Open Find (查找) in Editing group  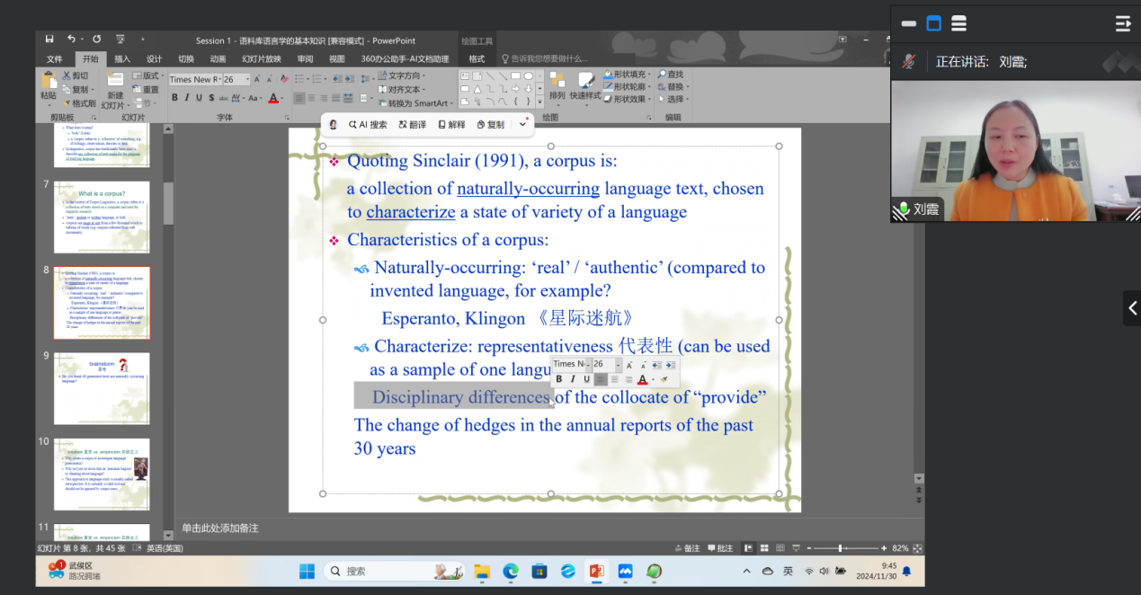pos(671,75)
